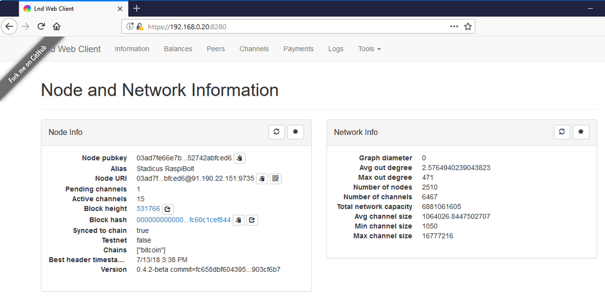Select number of channels value 6467
Screen dimensions: 605x304
pos(430,197)
